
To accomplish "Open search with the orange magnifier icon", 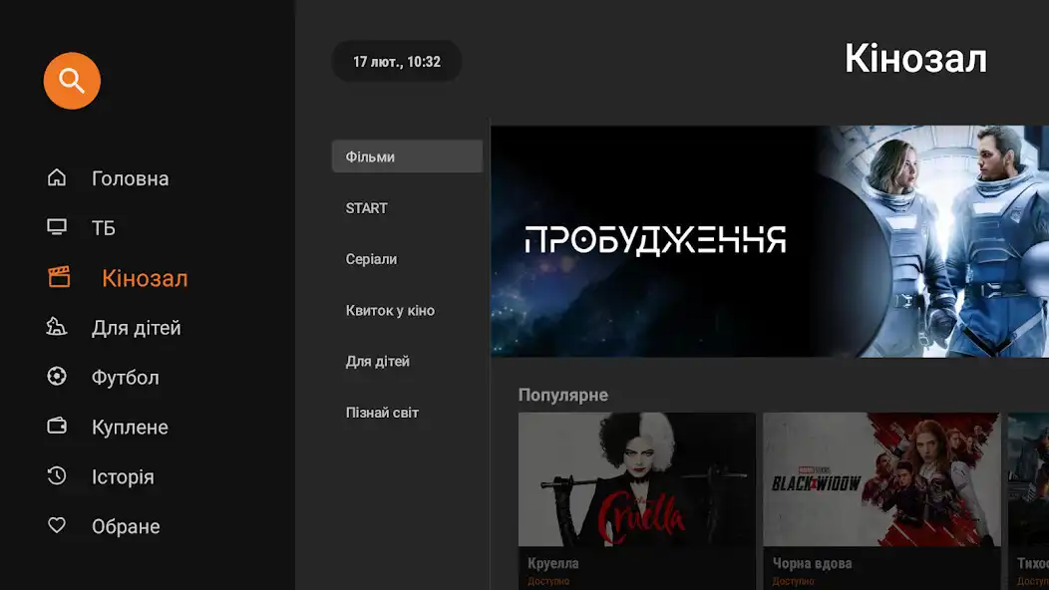I will tap(71, 81).
